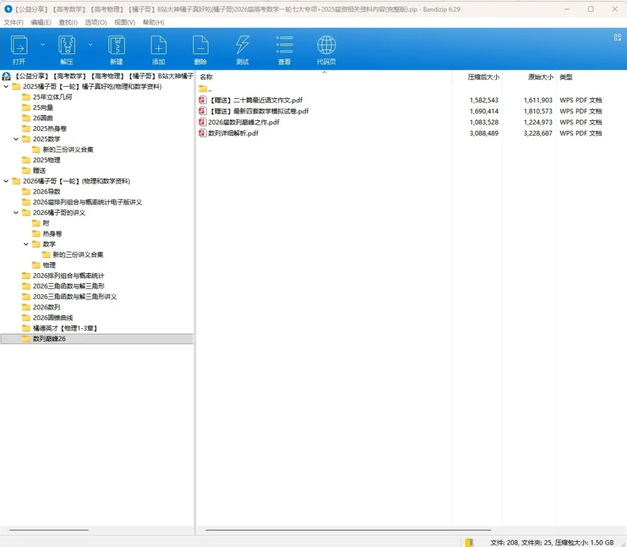Click the 删除 (Delete) toolbar icon
Image resolution: width=627 pixels, height=547 pixels.
200,45
